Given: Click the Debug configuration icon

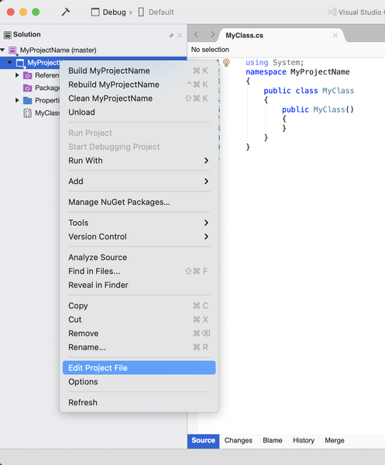Looking at the screenshot, I should click(x=95, y=12).
